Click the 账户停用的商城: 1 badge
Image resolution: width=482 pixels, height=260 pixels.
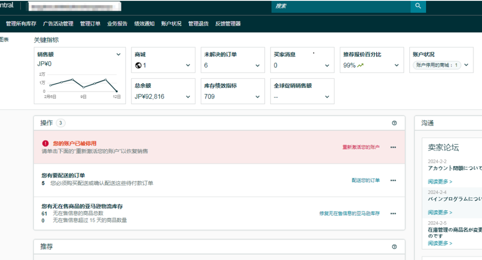click(x=437, y=65)
